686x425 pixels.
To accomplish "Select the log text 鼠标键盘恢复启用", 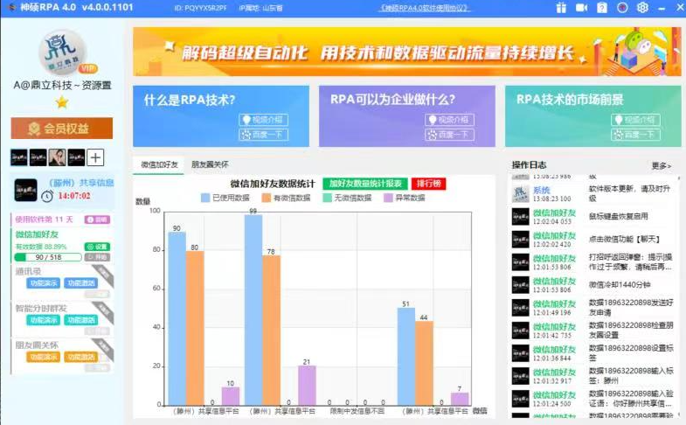I will click(618, 216).
